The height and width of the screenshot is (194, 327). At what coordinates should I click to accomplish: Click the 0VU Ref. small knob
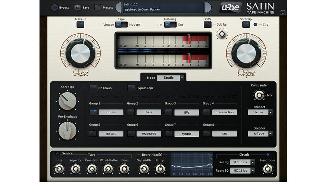[x=222, y=34]
